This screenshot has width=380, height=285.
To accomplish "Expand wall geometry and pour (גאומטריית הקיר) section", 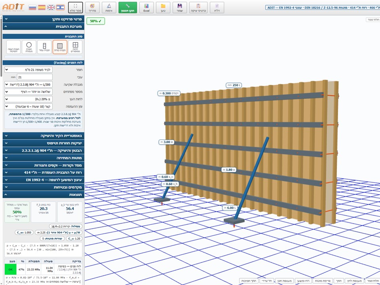I will [x=44, y=136].
